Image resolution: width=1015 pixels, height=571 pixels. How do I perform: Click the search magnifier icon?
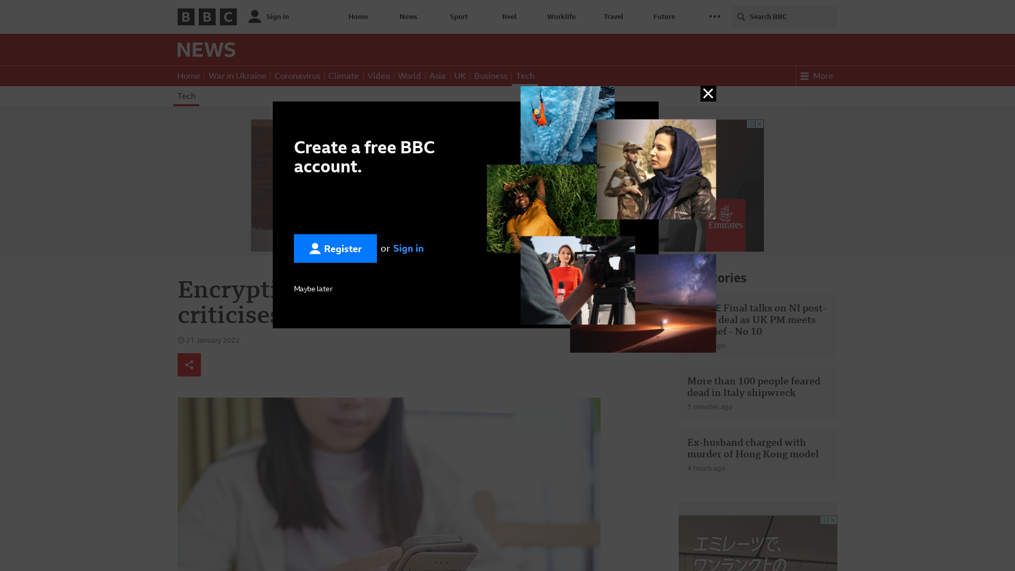741,17
